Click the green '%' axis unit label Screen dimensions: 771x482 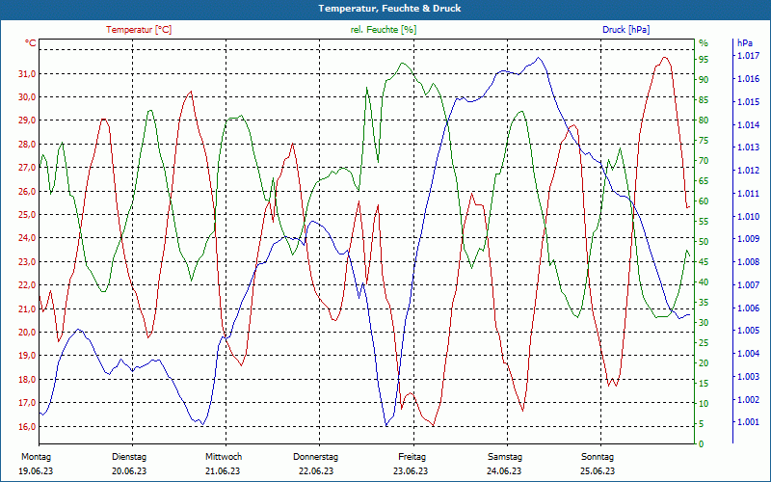tap(704, 43)
